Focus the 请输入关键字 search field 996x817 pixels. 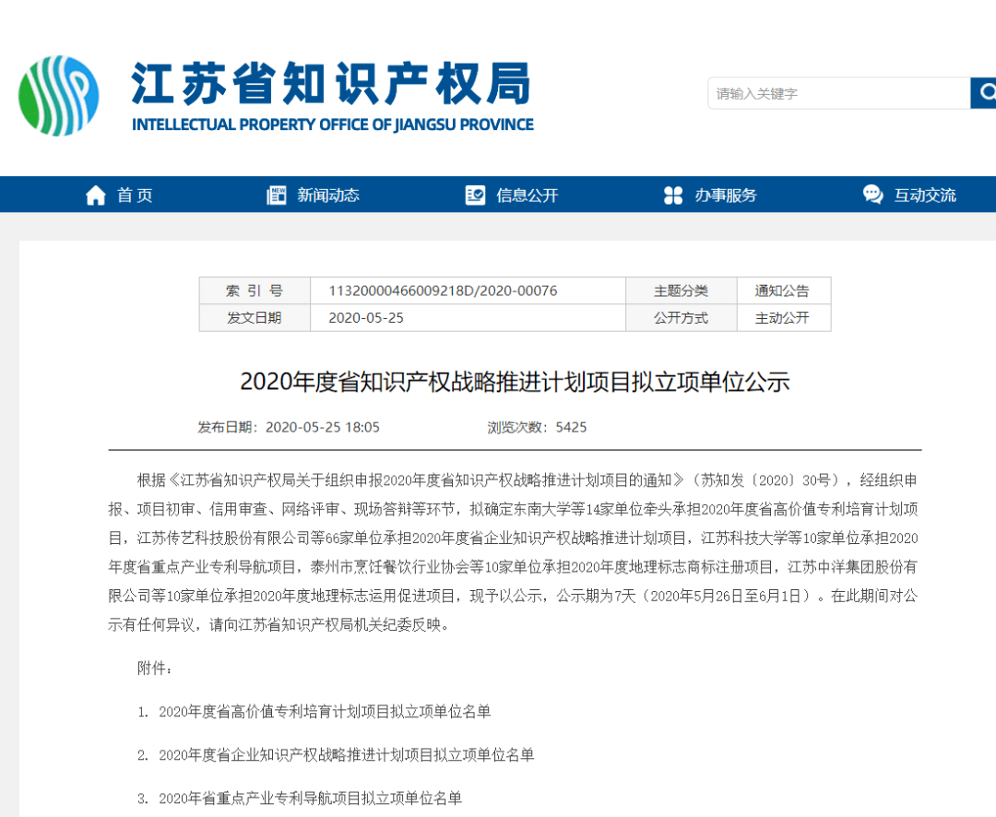(839, 93)
